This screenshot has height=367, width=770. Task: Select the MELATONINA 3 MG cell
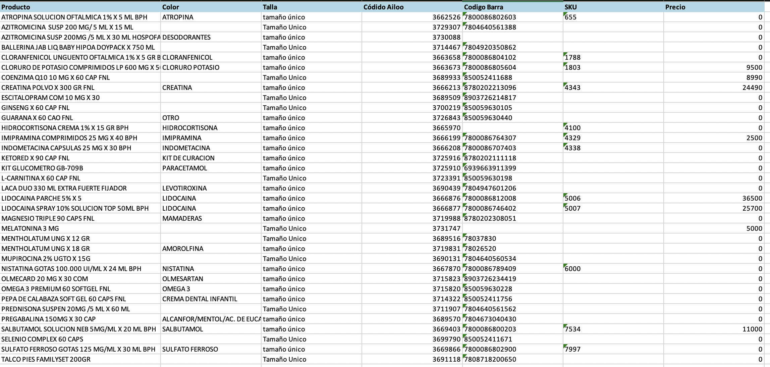30,228
